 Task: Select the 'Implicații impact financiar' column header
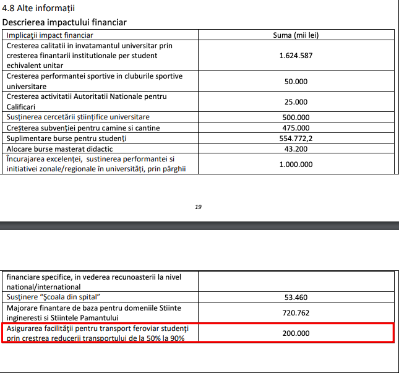pos(49,35)
